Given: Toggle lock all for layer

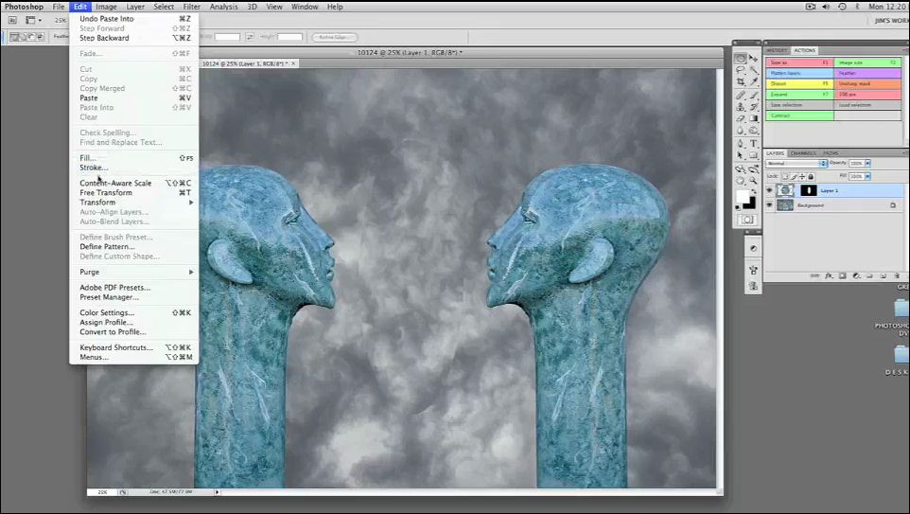Looking at the screenshot, I should [811, 176].
